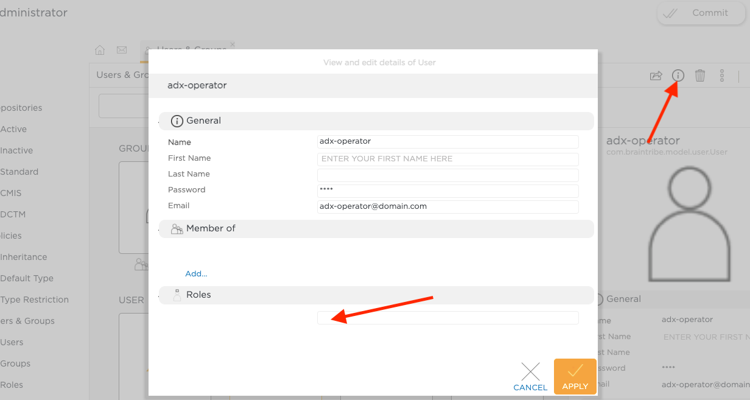Go to the home icon tab

coord(100,50)
